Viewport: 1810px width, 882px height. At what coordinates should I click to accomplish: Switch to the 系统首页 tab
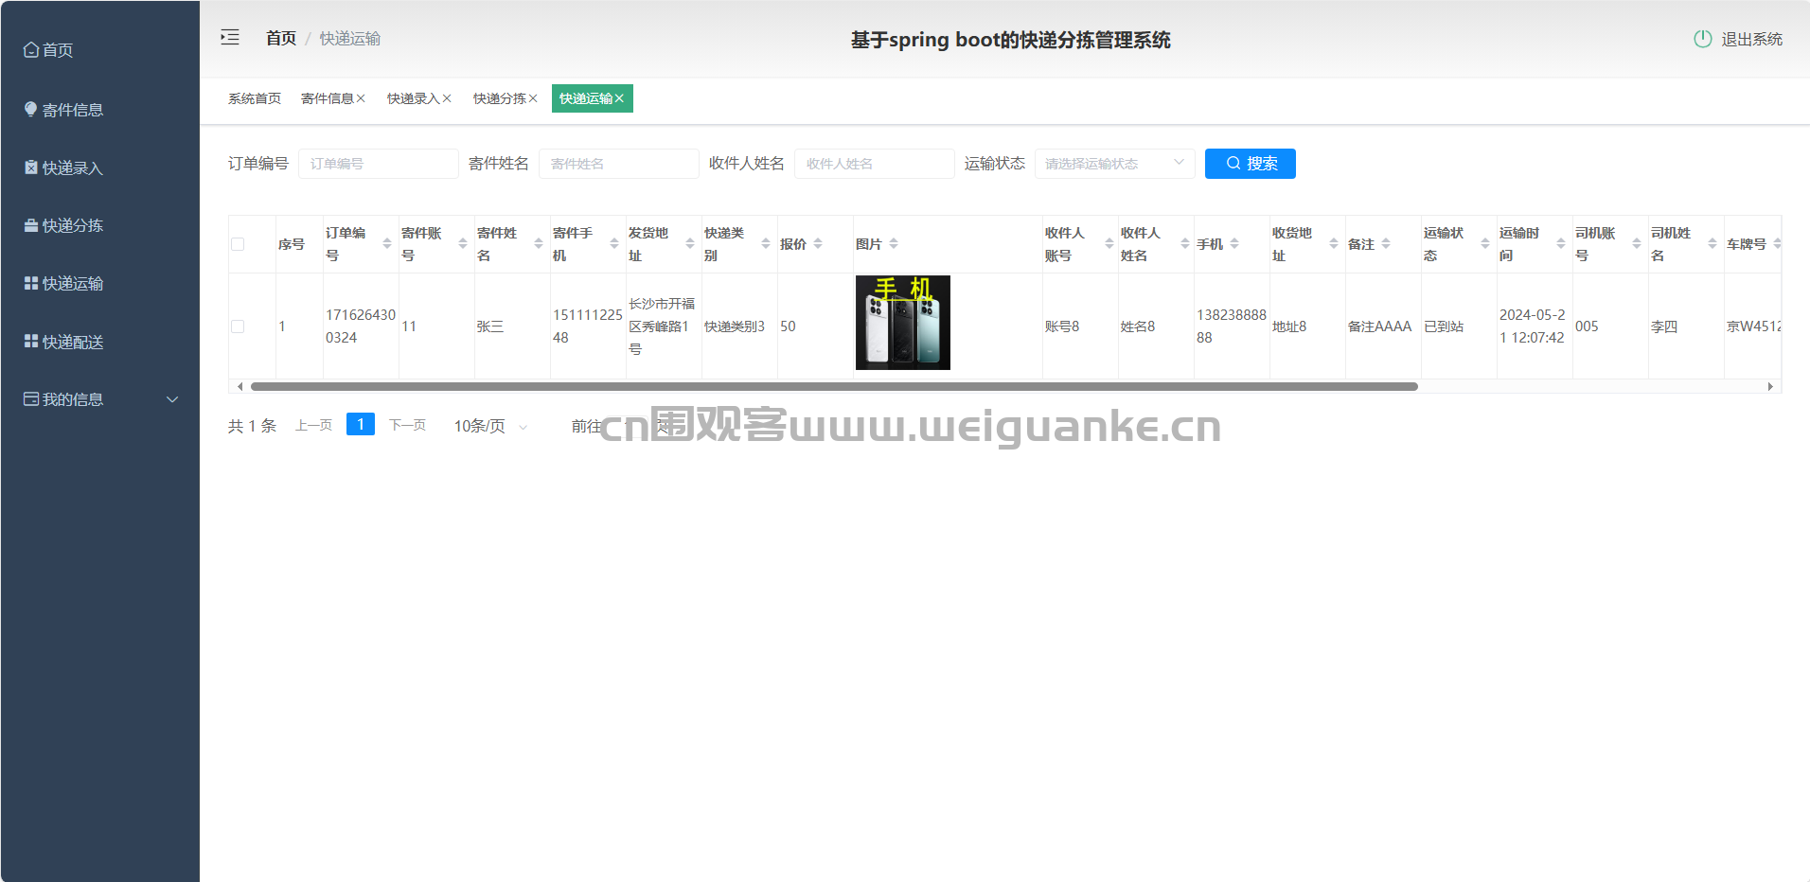coord(254,98)
